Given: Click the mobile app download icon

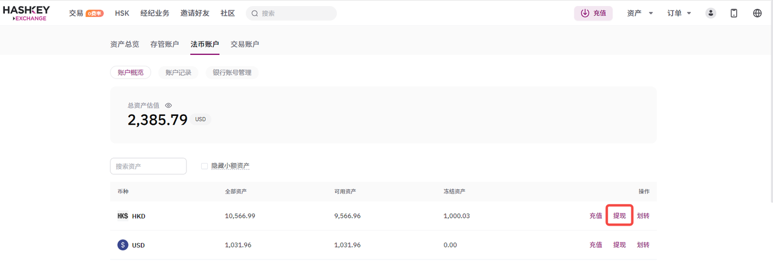Looking at the screenshot, I should (x=734, y=13).
